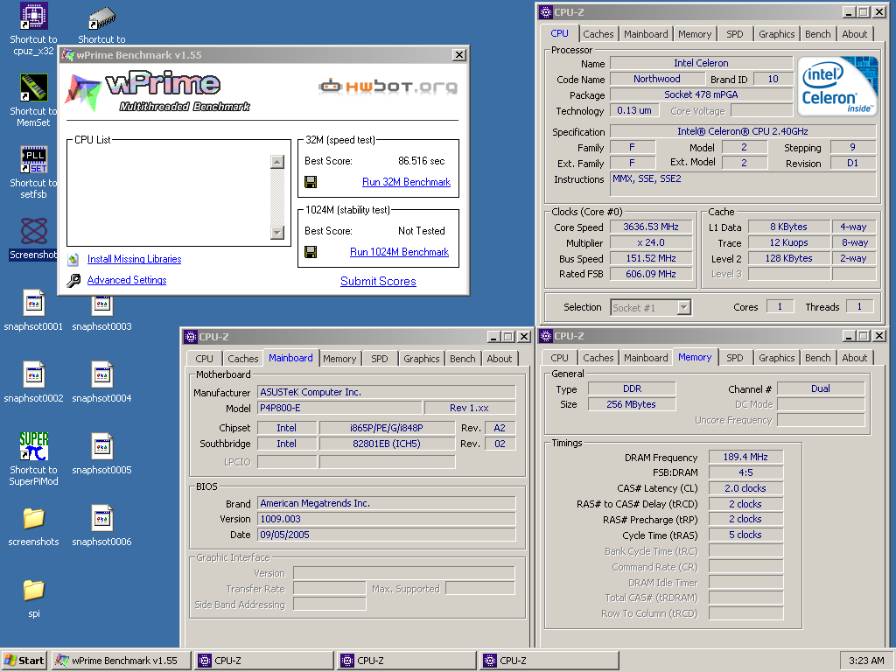Launch the SuperPiMod shortcut
896x672 pixels.
tap(34, 446)
